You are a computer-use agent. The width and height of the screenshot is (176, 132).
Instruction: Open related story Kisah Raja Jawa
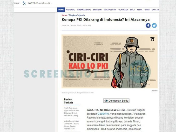pyautogui.click(x=71, y=112)
